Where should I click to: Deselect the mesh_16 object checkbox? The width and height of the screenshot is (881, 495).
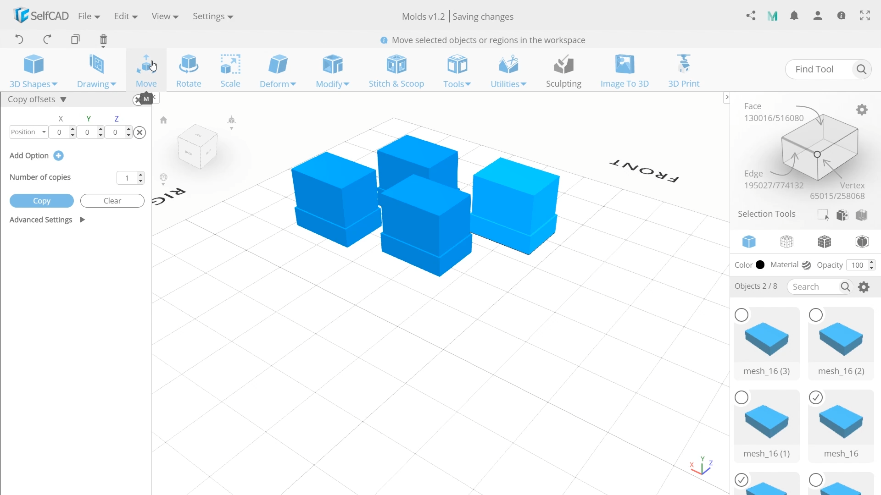tap(816, 397)
